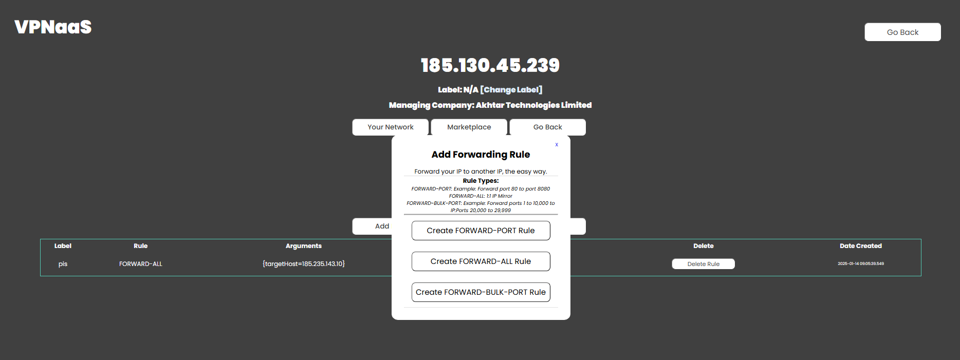Click the FORWARD-ALL rule cell in table
This screenshot has width=960, height=360.
(x=140, y=264)
